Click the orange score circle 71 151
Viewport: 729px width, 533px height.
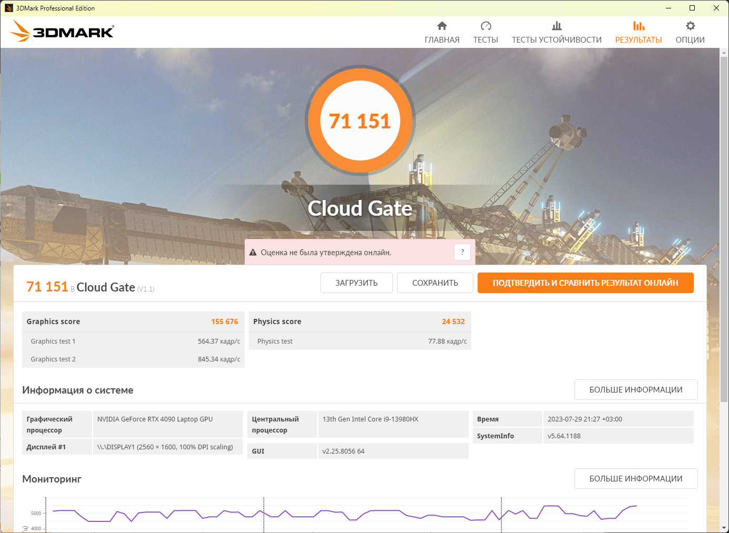click(360, 120)
